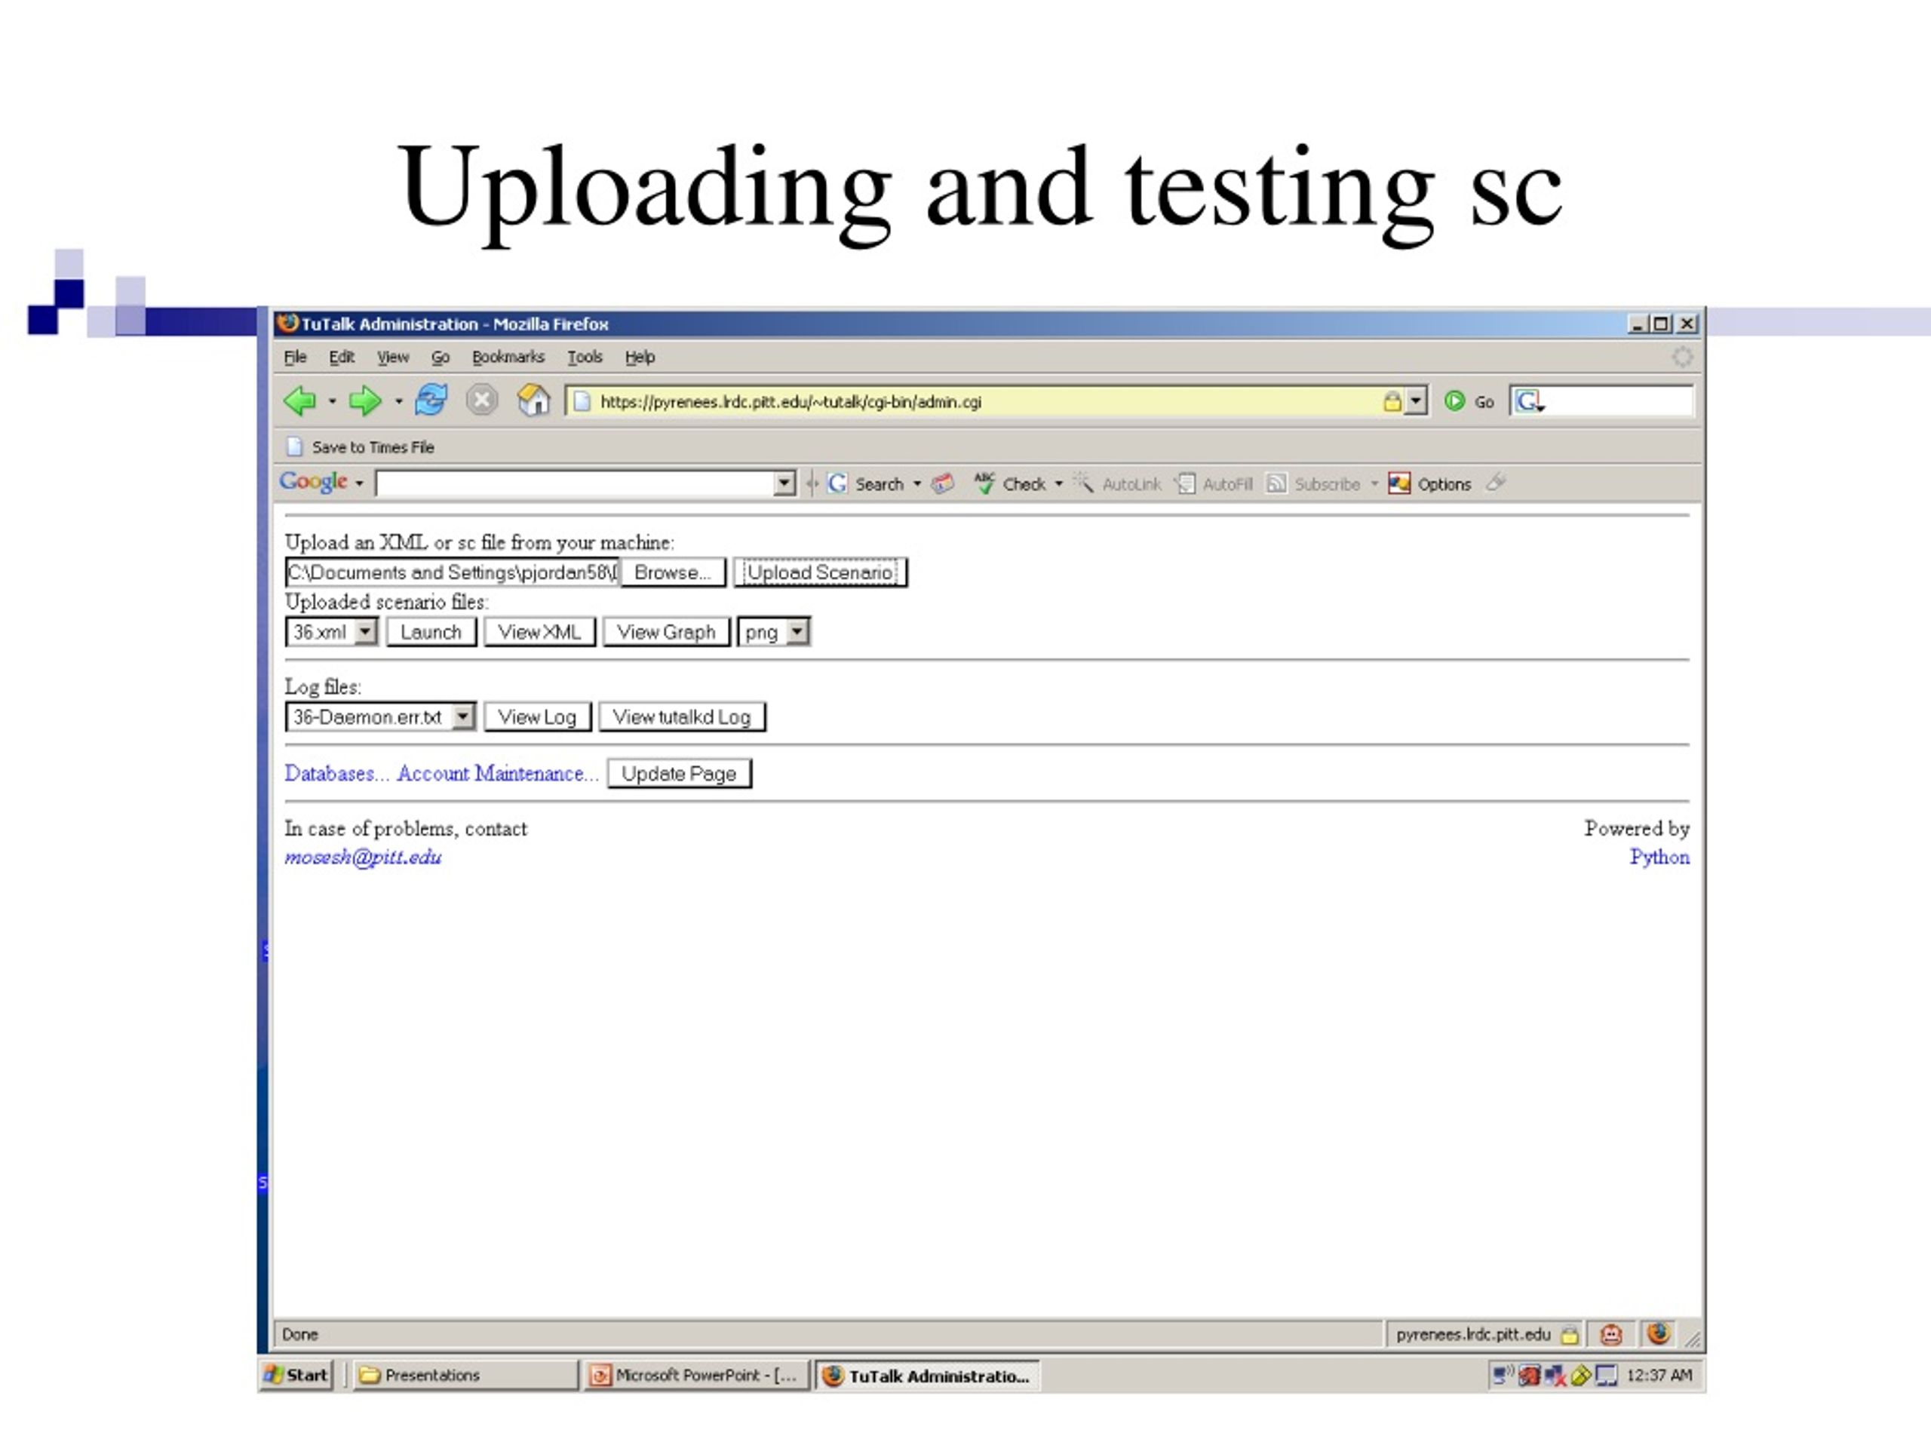Click the Save to Times File bookmark
Screen dimensions: 1931x1448
pos(361,447)
